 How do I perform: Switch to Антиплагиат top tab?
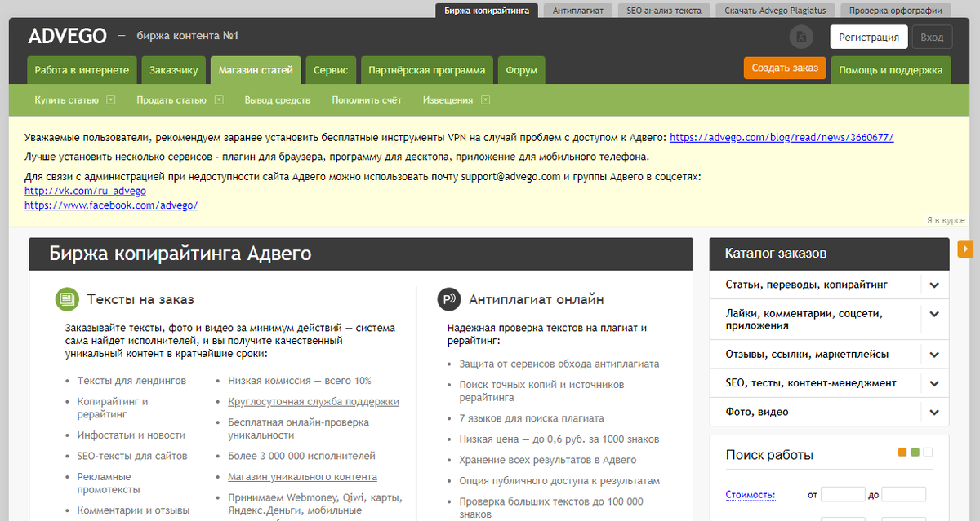pyautogui.click(x=577, y=11)
